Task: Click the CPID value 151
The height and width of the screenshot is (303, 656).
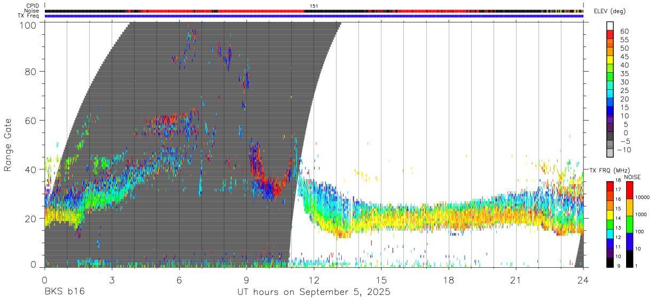Action: [x=314, y=6]
